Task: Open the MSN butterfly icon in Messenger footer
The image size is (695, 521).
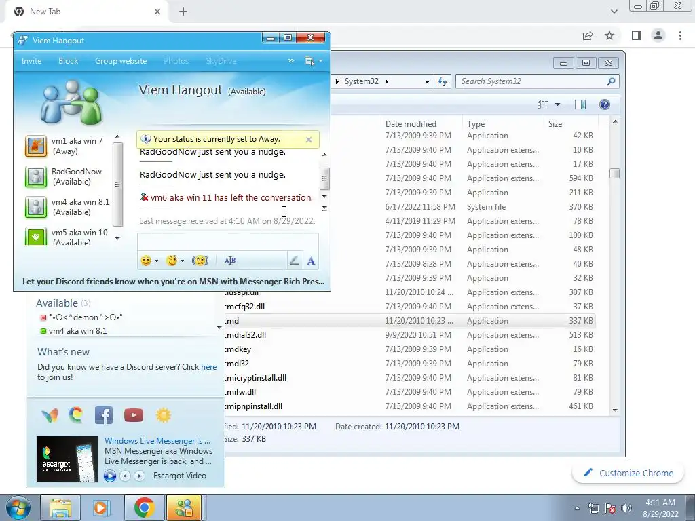Action: (x=50, y=416)
